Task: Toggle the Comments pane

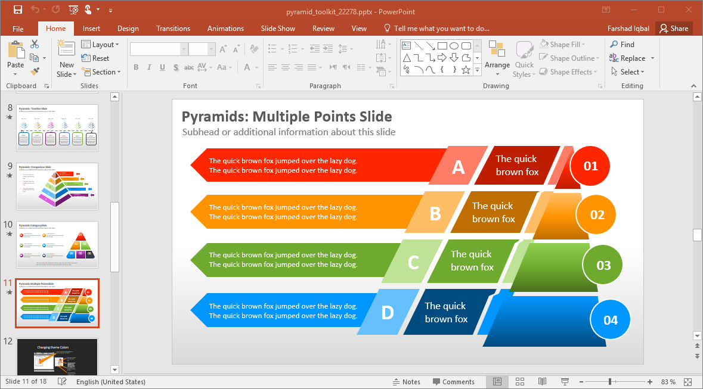Action: [454, 382]
